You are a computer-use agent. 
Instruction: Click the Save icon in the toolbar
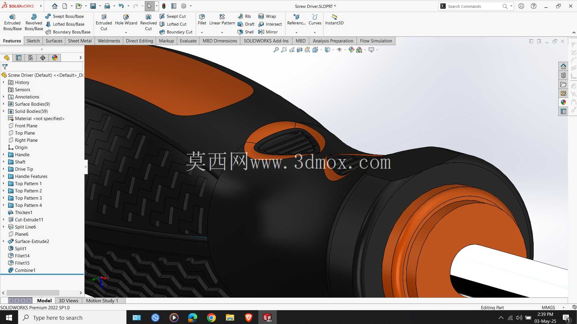[93, 6]
